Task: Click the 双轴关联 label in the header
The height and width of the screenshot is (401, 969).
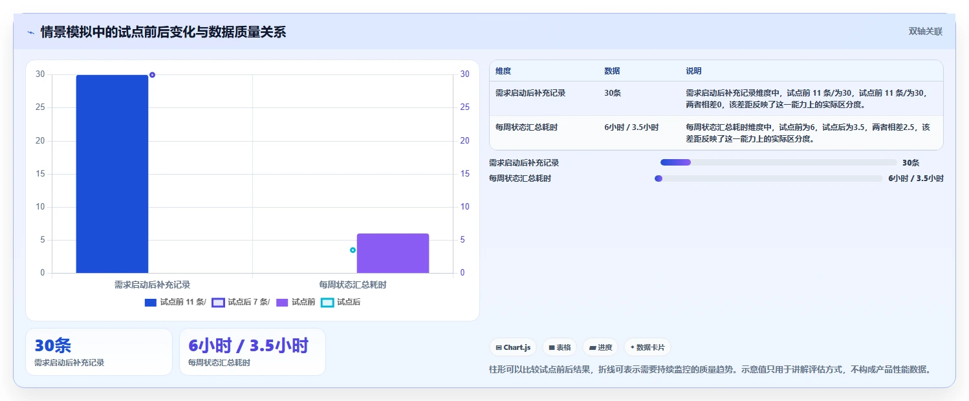Action: point(925,31)
